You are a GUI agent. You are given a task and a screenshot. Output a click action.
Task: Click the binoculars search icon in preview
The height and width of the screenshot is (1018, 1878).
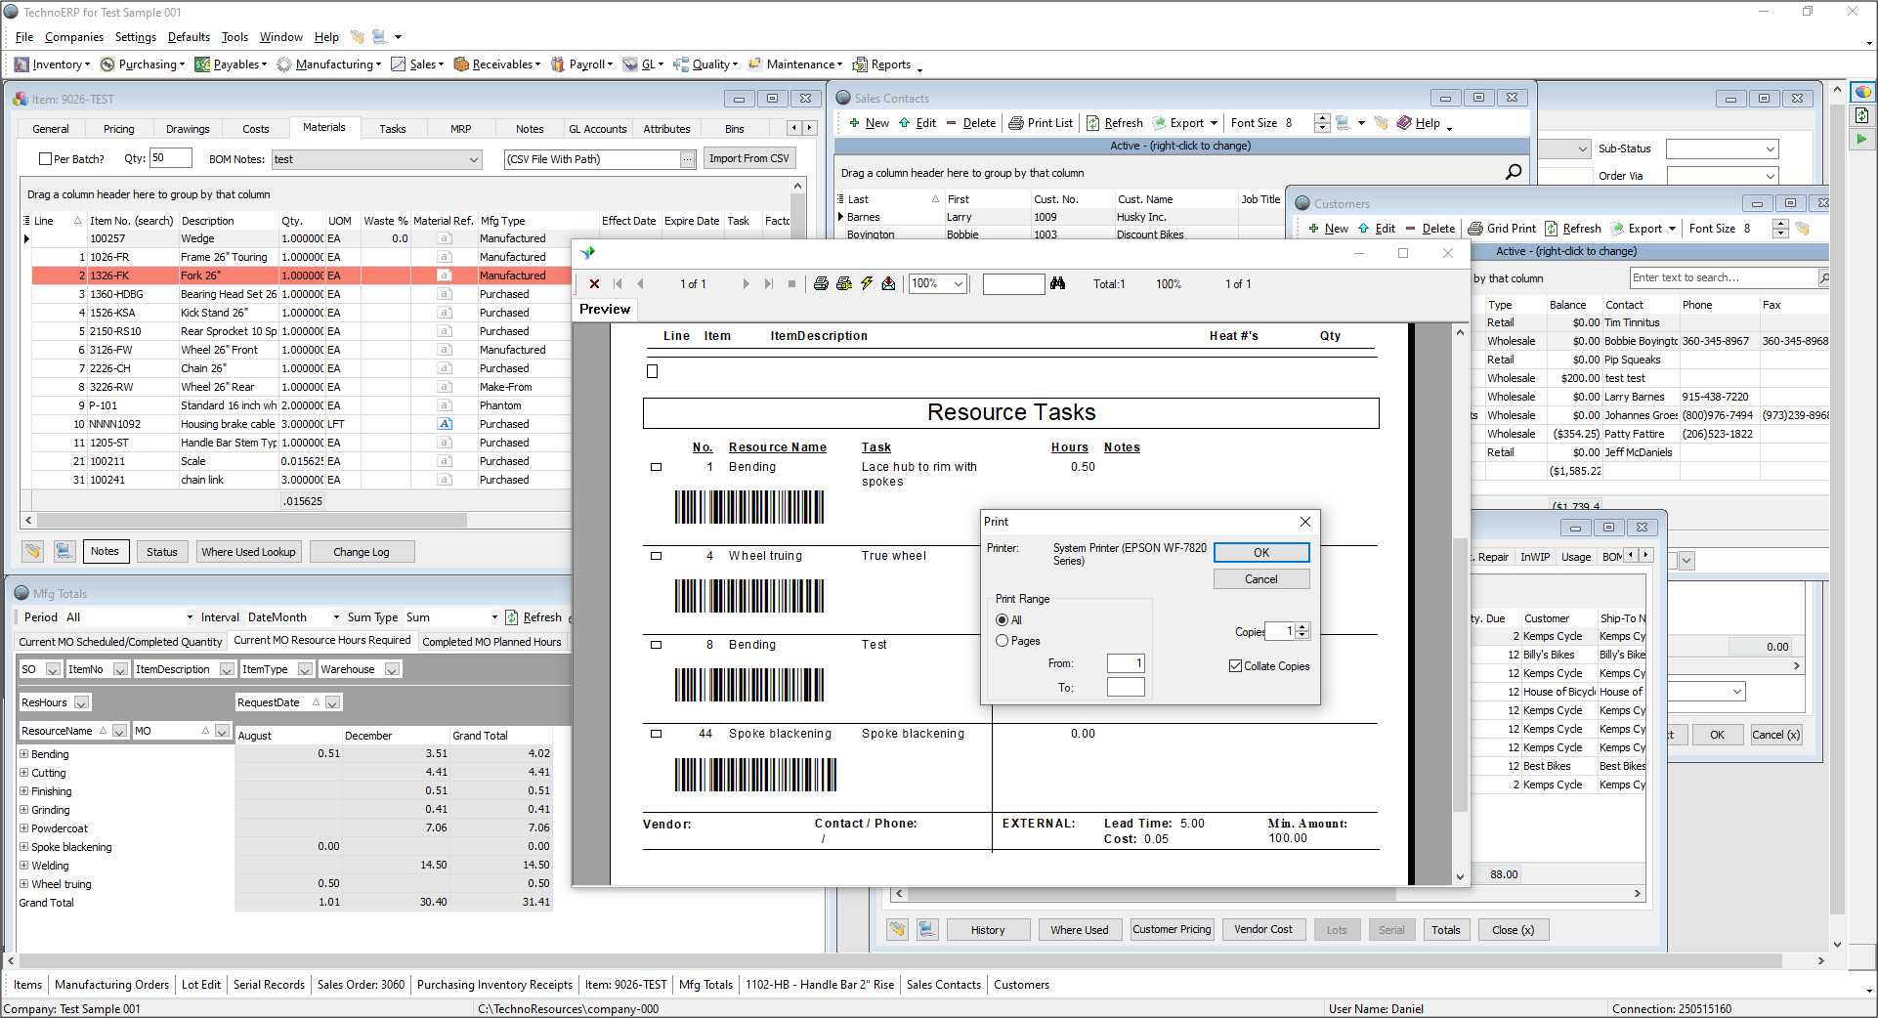point(1057,284)
